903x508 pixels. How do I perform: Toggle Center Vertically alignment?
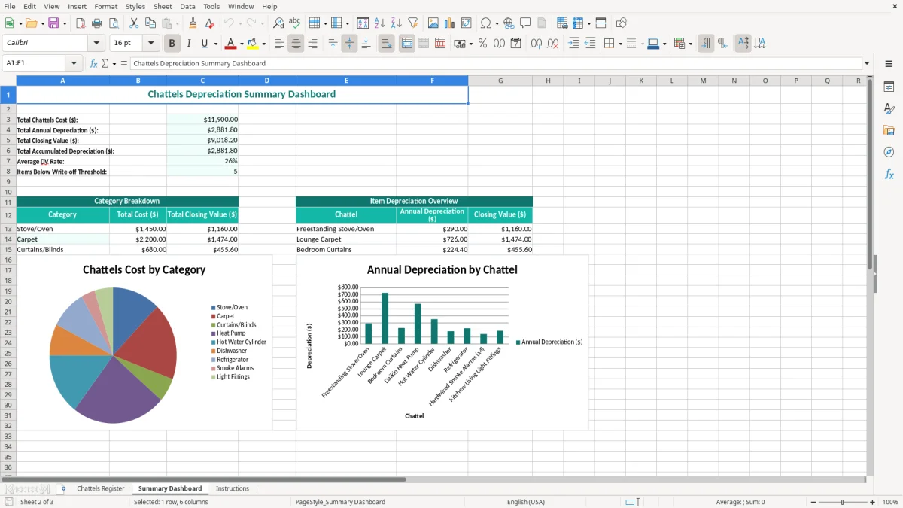349,44
